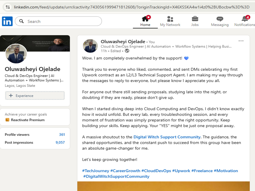
Task: View Post impressions count 9,057
Action: 60,142
